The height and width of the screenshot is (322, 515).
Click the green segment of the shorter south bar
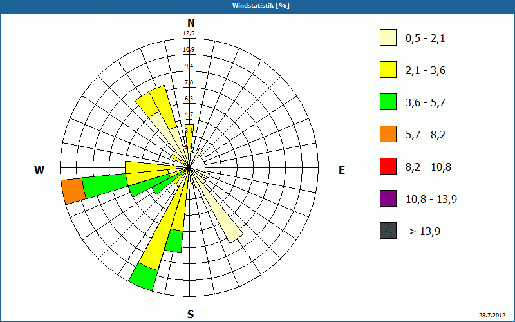pyautogui.click(x=173, y=241)
